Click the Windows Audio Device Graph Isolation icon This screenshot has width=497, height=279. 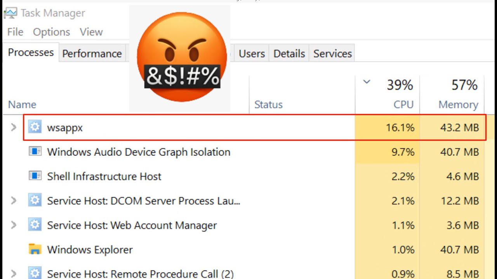pyautogui.click(x=35, y=152)
